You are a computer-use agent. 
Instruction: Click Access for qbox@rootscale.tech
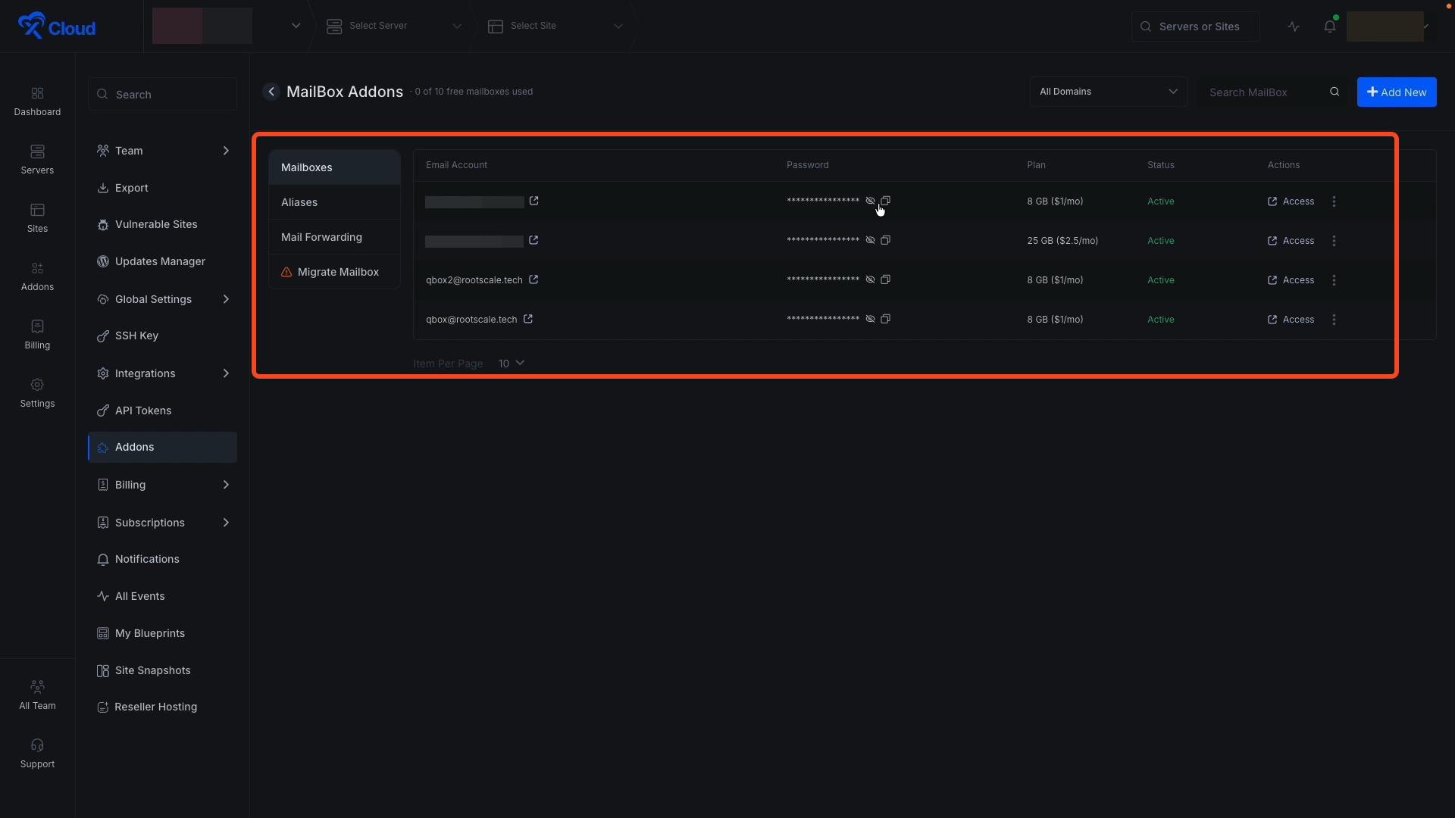click(1291, 320)
